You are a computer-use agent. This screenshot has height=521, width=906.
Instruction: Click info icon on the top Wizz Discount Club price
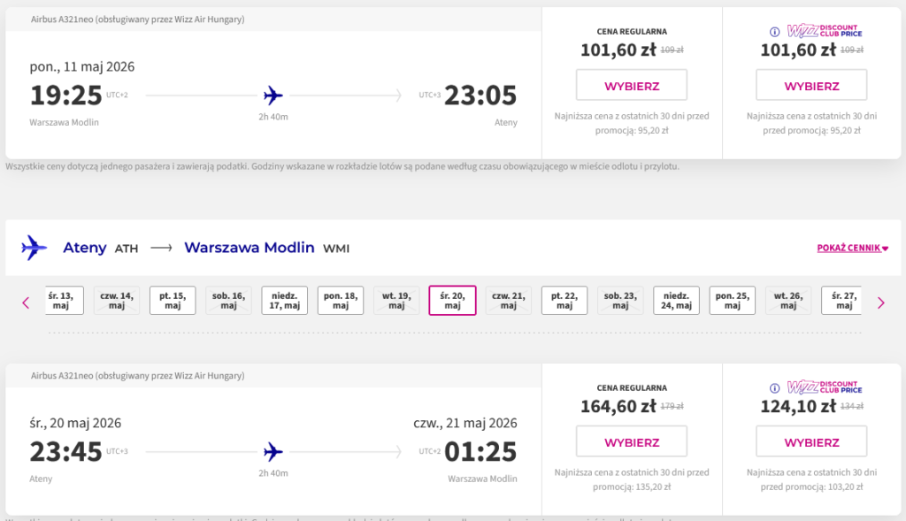coord(774,32)
